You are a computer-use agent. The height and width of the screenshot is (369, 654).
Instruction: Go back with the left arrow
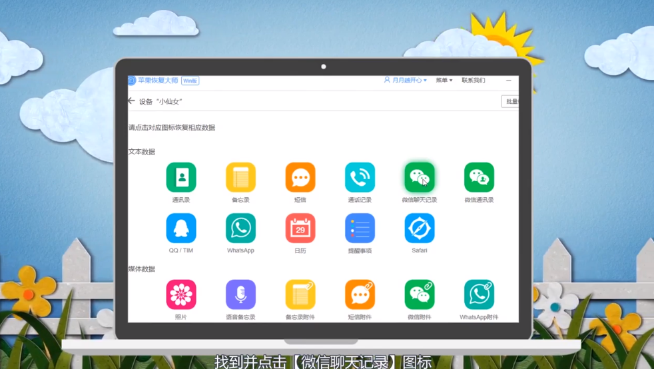[x=131, y=101]
